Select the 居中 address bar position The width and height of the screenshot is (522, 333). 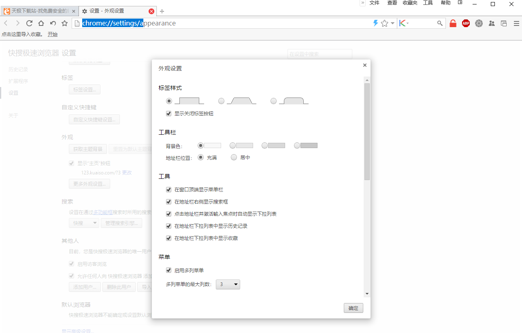point(234,157)
